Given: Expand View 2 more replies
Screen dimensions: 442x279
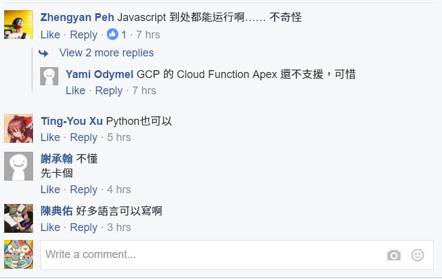Looking at the screenshot, I should pyautogui.click(x=106, y=53).
